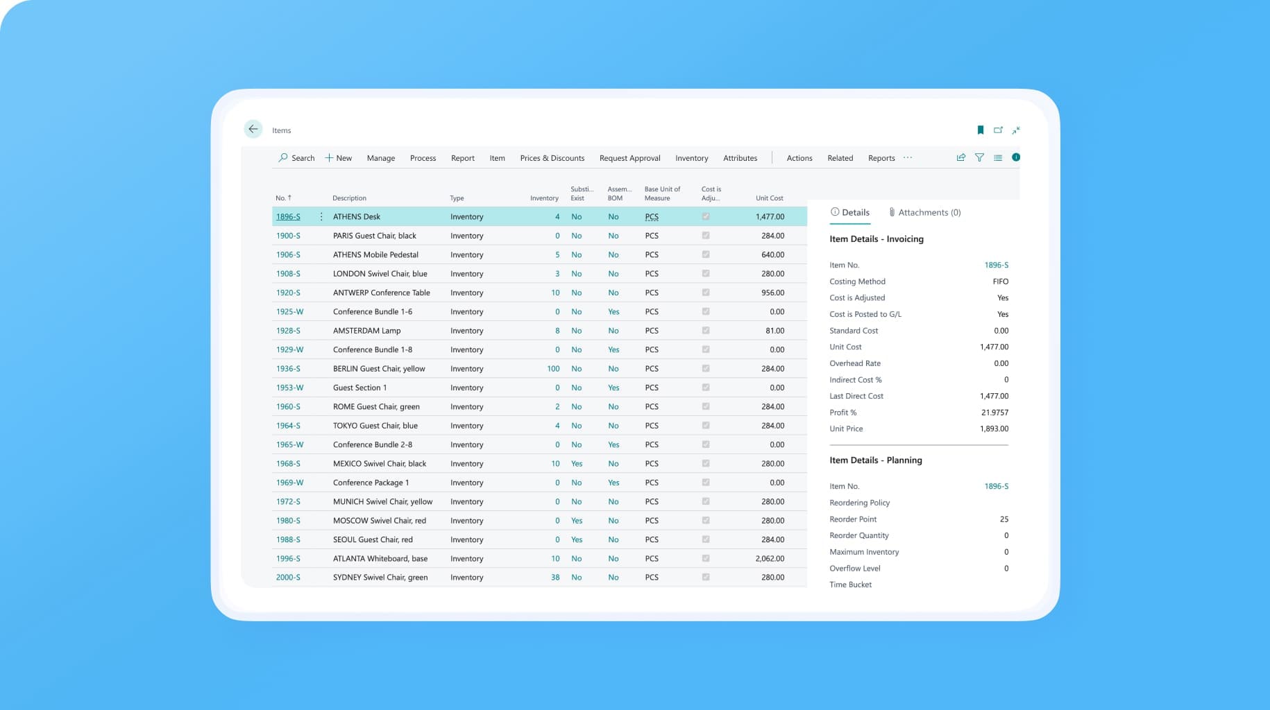Screen dimensions: 1270x710
Task: Switch to the Details tab
Action: 850,213
